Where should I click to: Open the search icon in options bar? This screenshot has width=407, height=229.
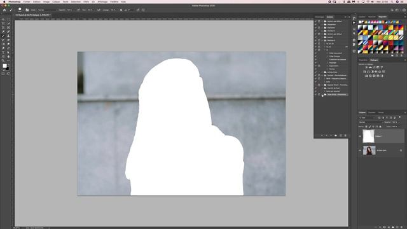(x=392, y=10)
